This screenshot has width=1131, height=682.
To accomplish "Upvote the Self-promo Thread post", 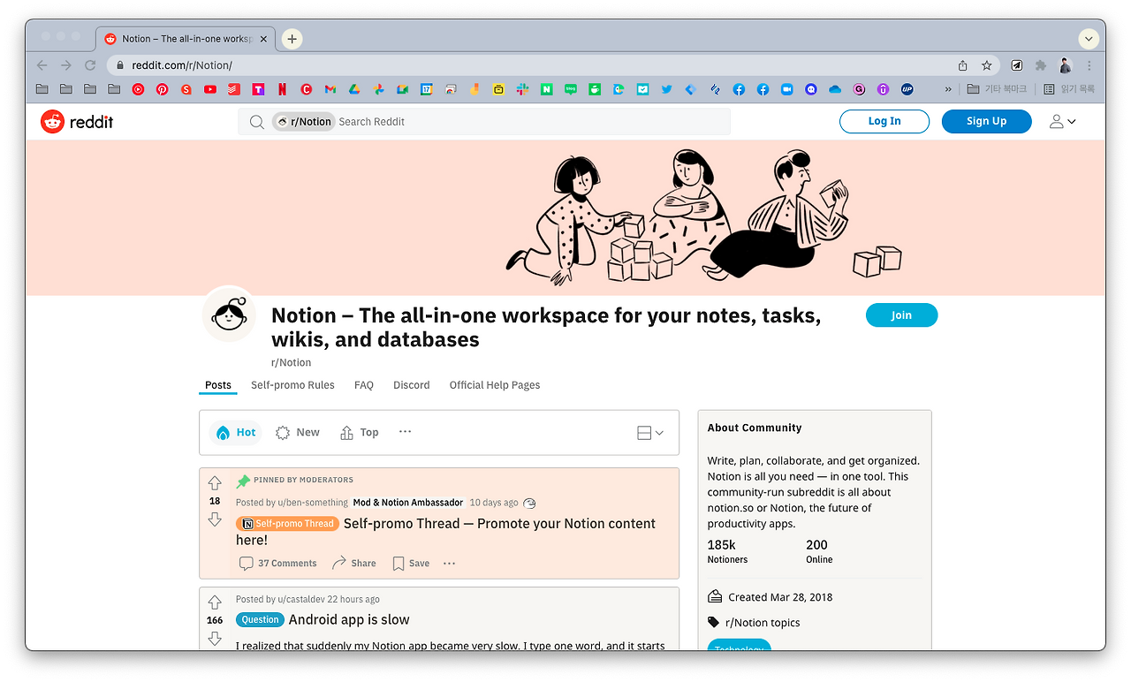I will point(215,483).
